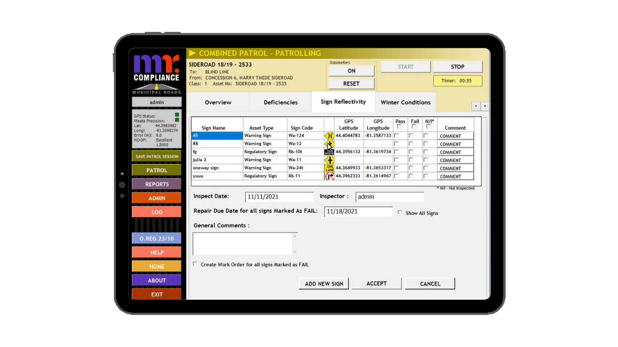Open REPORTS from the sidebar
Screen dimensions: 618x347
156,184
